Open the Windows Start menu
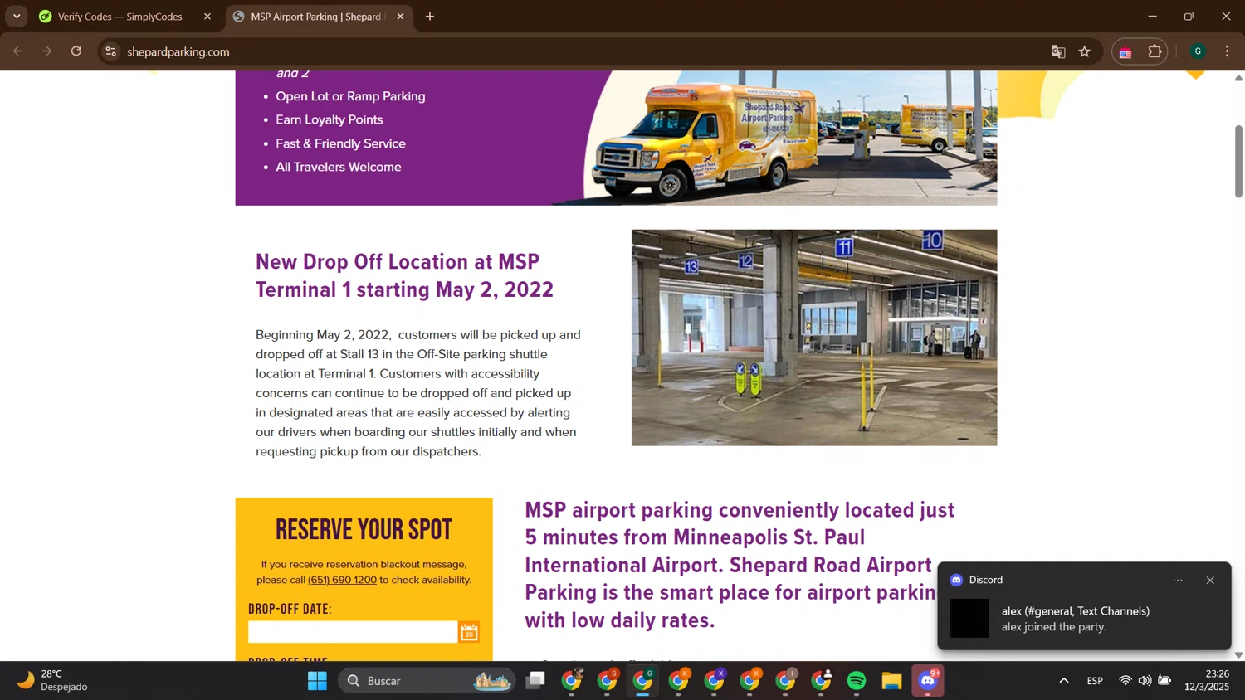Image resolution: width=1245 pixels, height=700 pixels. (x=317, y=681)
